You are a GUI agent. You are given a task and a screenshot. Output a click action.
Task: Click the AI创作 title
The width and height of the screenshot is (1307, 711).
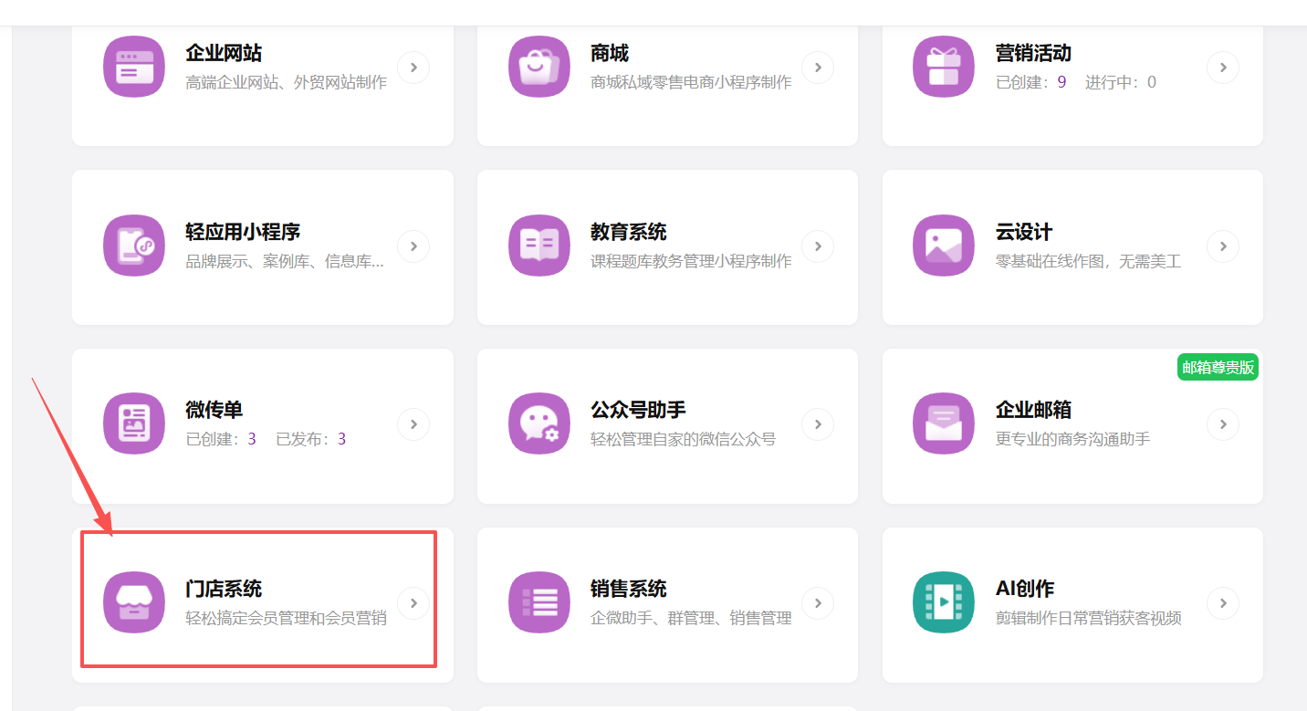[1025, 589]
